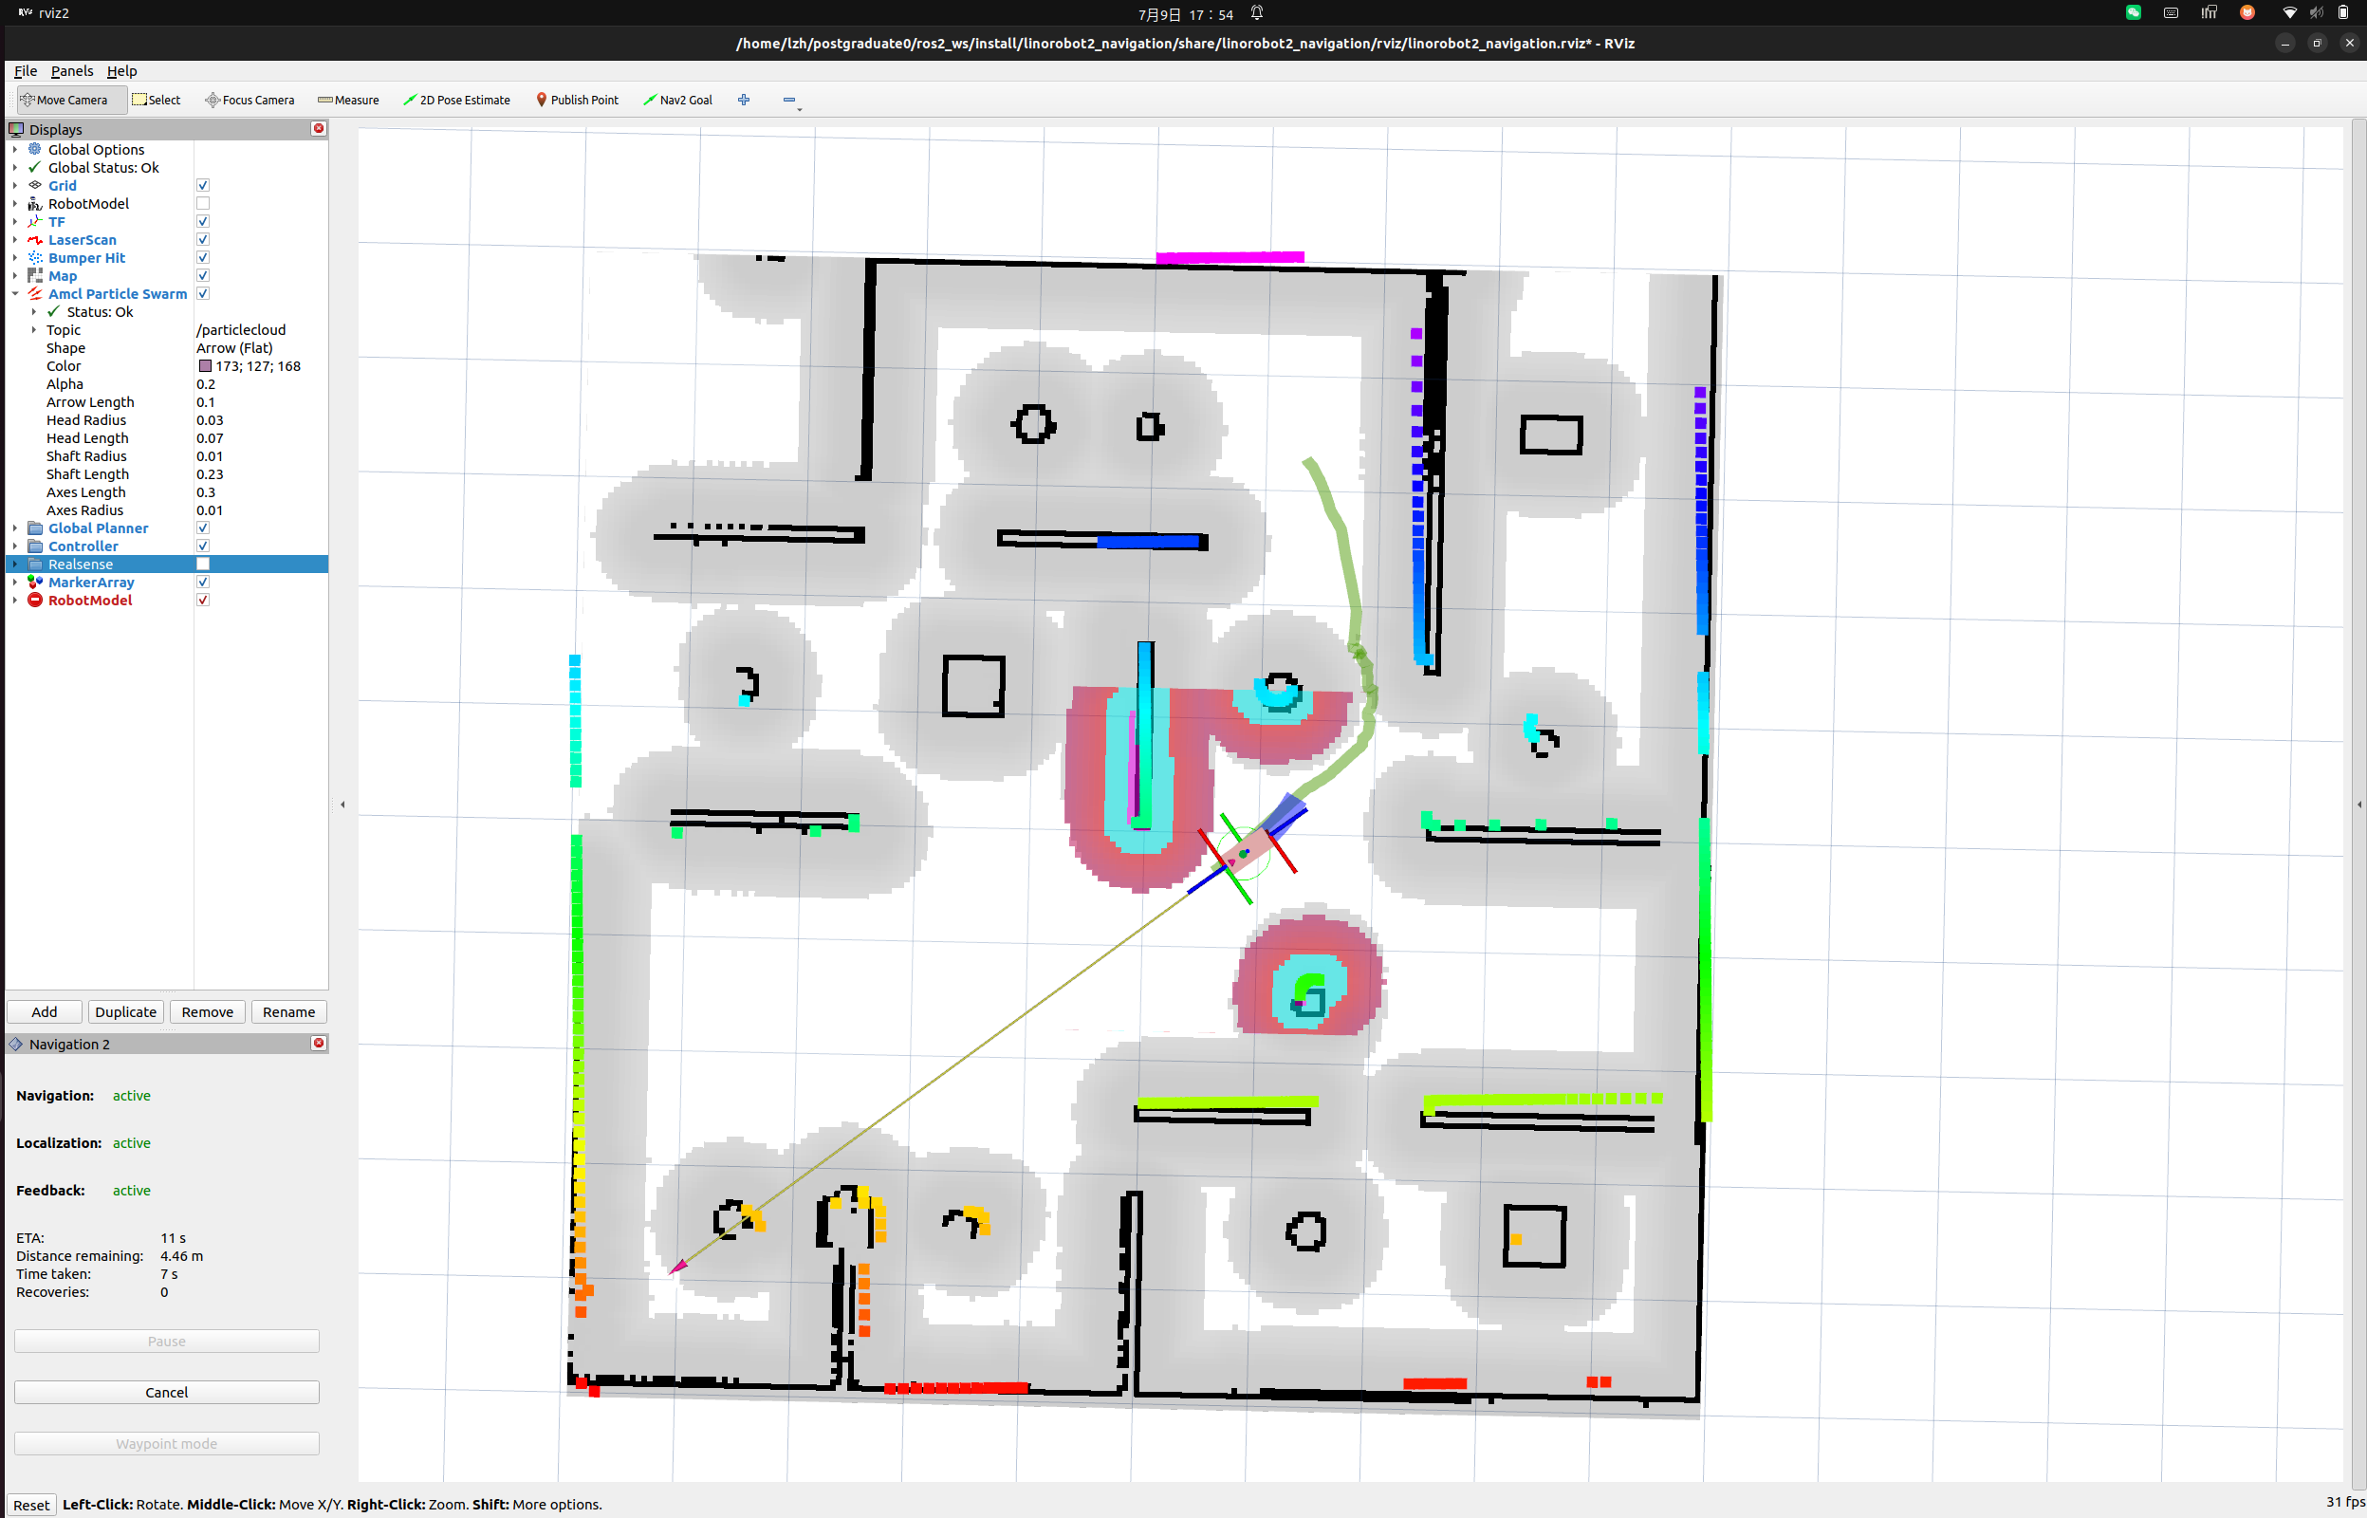Enable the unchecked RobotModel display checkbox
This screenshot has width=2367, height=1518.
coord(202,204)
